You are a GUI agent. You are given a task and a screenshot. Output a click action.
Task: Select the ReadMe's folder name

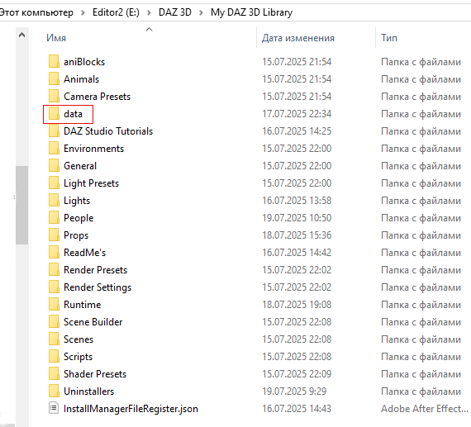(85, 253)
